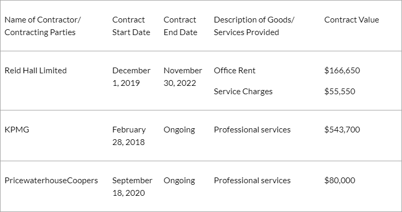
Task: Click the Contract Start Date header
Action: point(131,26)
